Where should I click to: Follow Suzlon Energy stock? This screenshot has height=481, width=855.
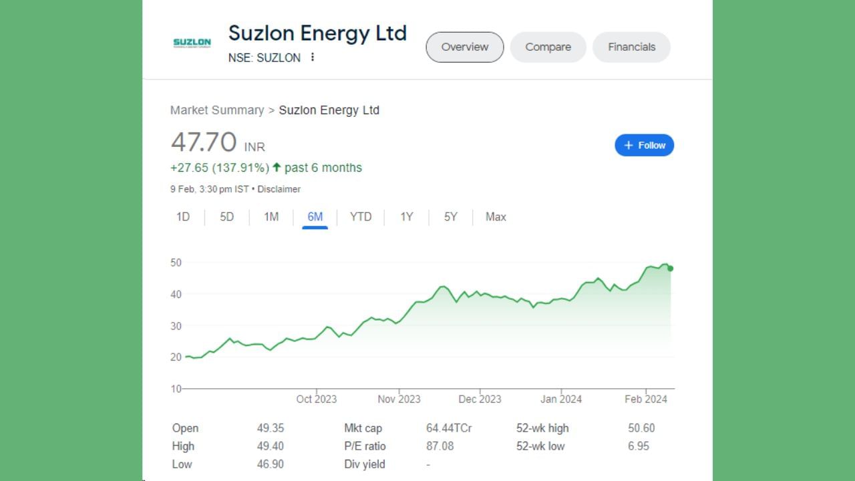645,145
